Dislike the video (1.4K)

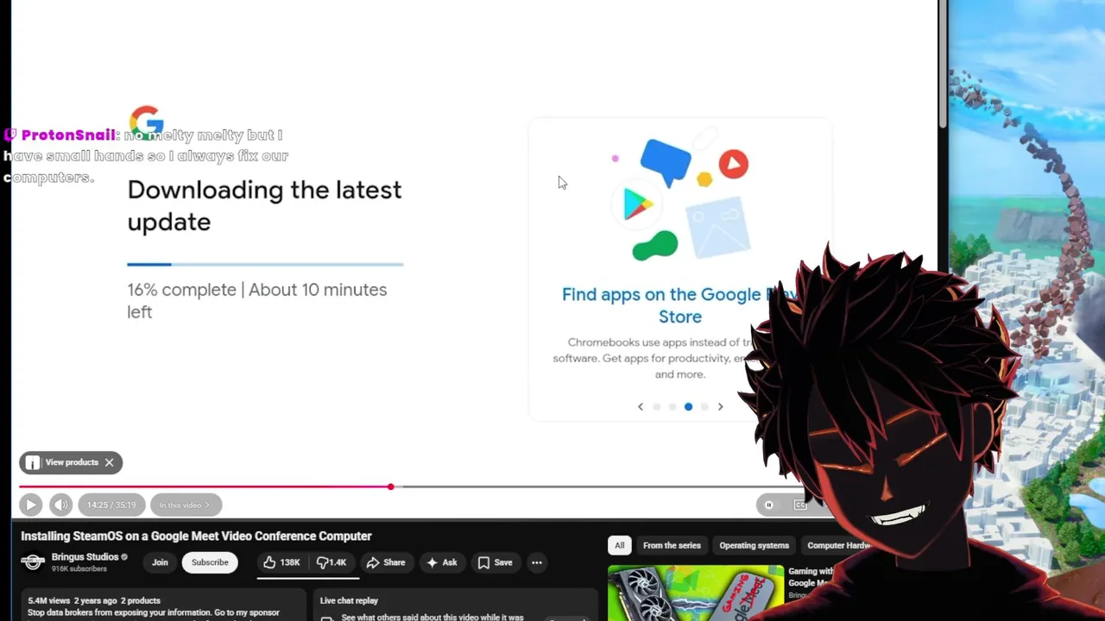[331, 562]
